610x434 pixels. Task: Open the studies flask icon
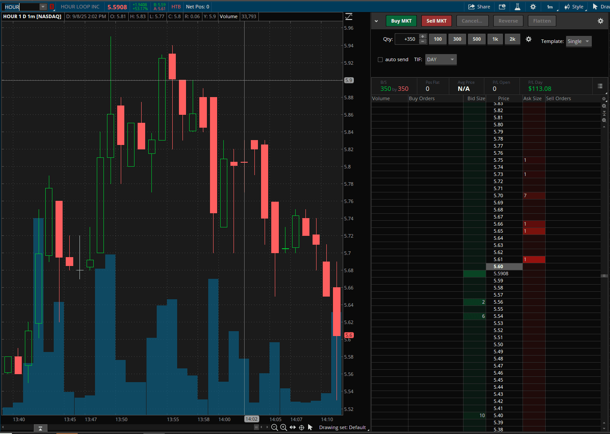coord(518,7)
